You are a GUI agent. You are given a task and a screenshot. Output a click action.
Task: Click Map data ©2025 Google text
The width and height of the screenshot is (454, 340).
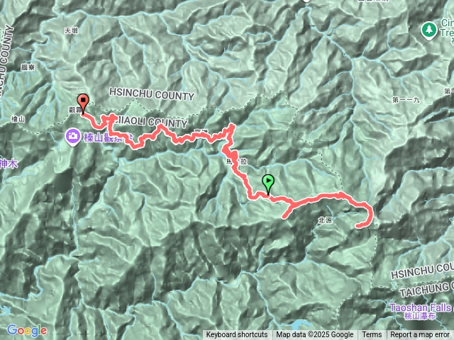[314, 335]
